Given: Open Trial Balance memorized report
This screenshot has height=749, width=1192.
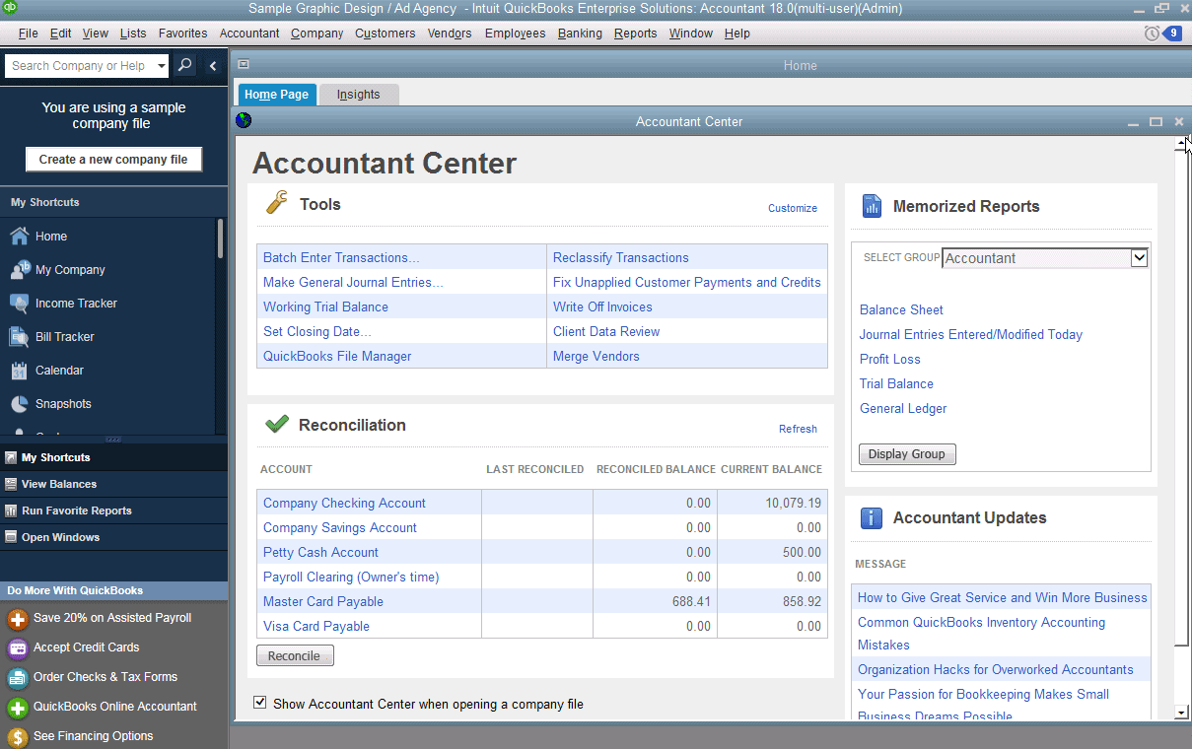Looking at the screenshot, I should [896, 384].
